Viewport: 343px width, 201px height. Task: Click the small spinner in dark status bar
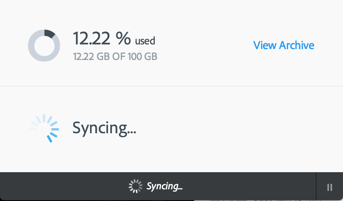pos(135,186)
